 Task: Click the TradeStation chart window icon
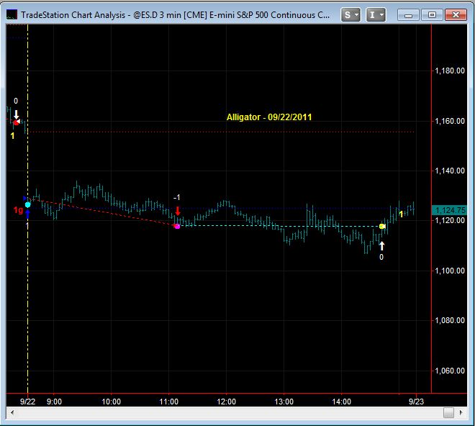pos(12,14)
